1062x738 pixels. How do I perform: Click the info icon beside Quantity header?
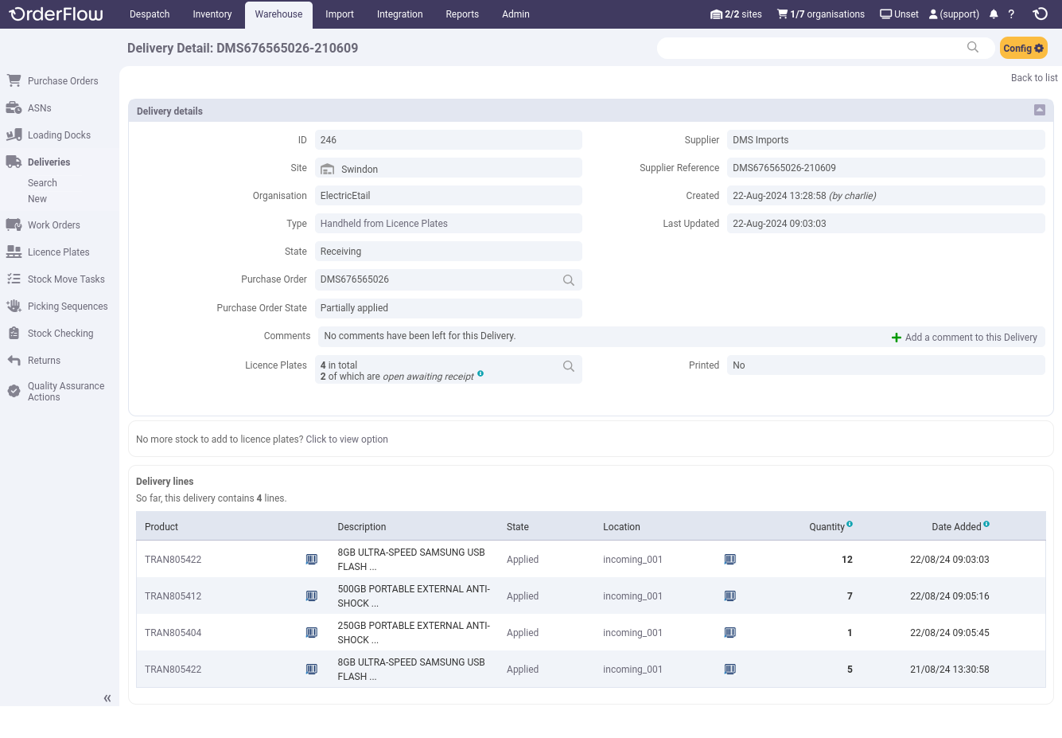click(850, 524)
